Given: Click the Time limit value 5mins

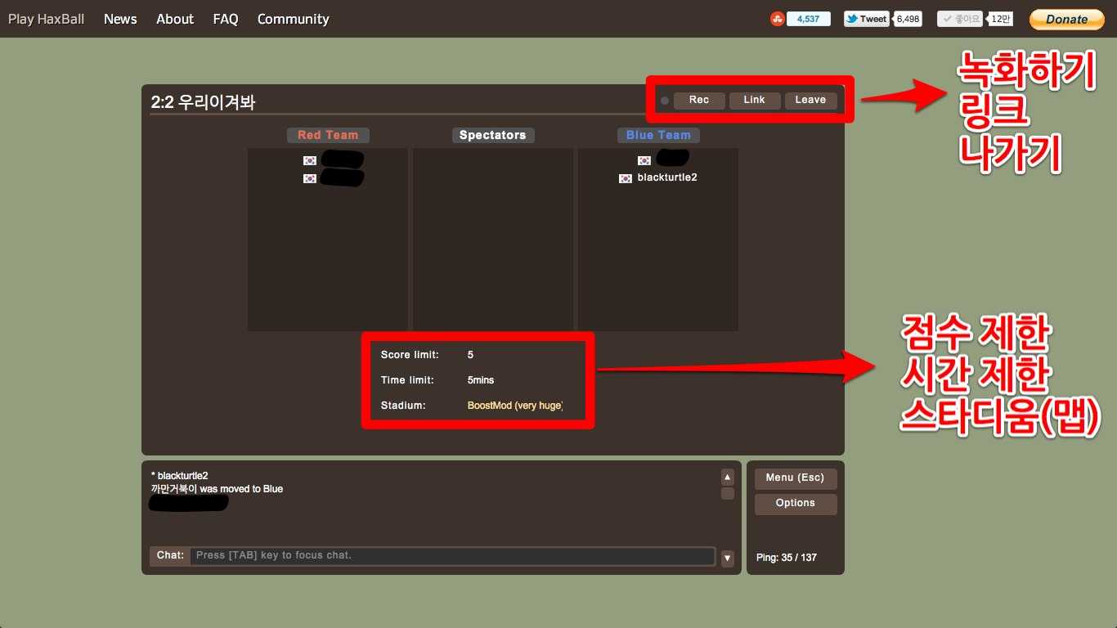Looking at the screenshot, I should [x=481, y=380].
